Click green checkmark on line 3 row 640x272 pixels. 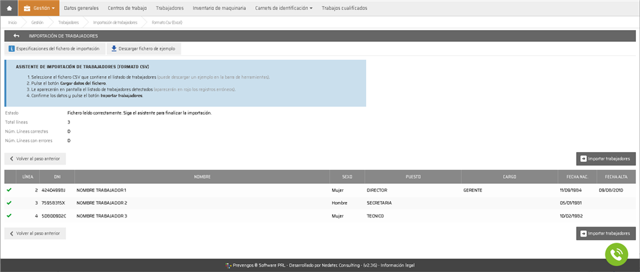tap(9, 203)
